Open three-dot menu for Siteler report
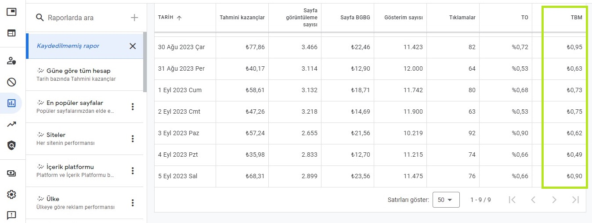 pos(133,139)
